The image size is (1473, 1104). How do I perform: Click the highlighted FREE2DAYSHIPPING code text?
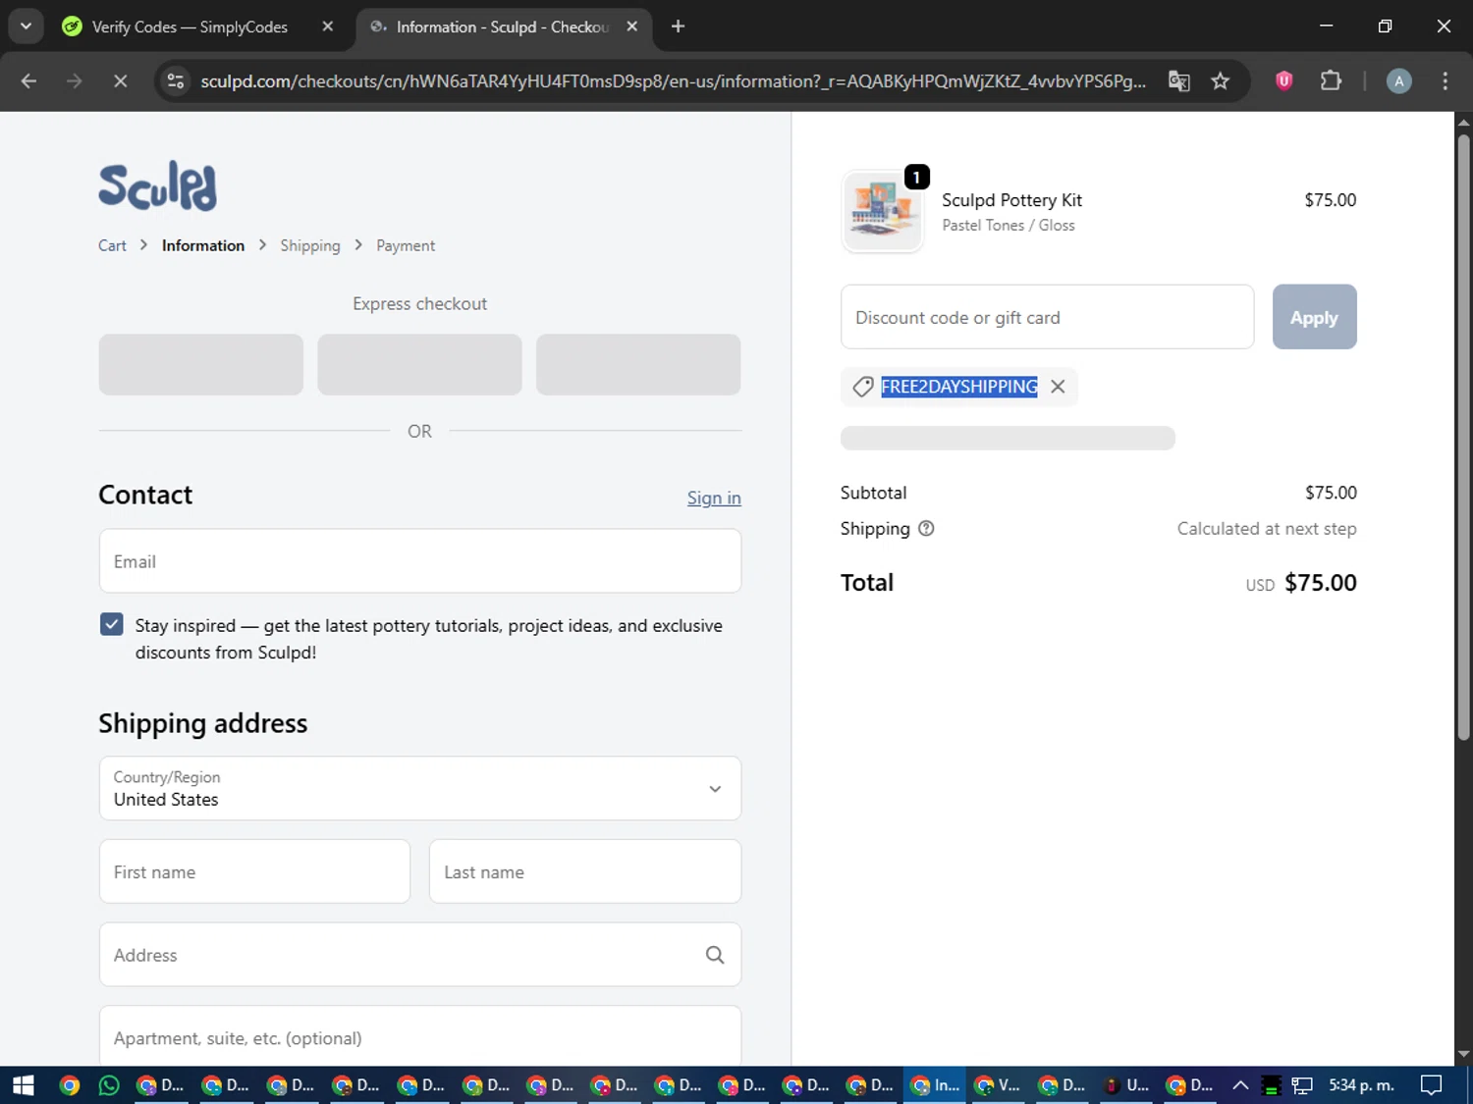[x=959, y=387]
